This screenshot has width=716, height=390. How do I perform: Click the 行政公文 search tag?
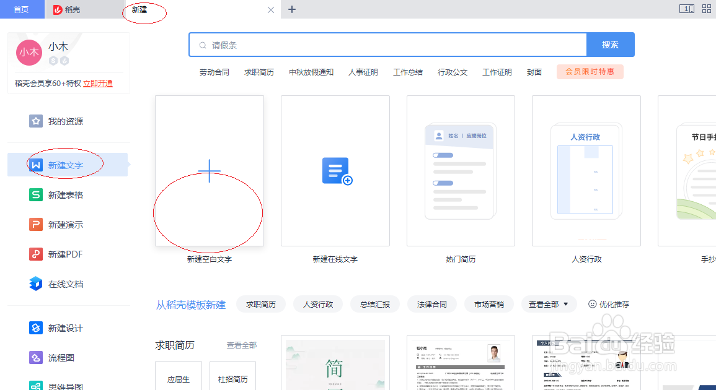coord(453,72)
